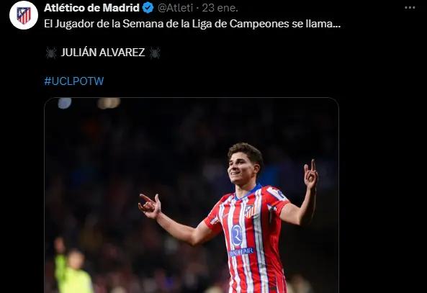Click the blue verified badge

click(x=148, y=8)
